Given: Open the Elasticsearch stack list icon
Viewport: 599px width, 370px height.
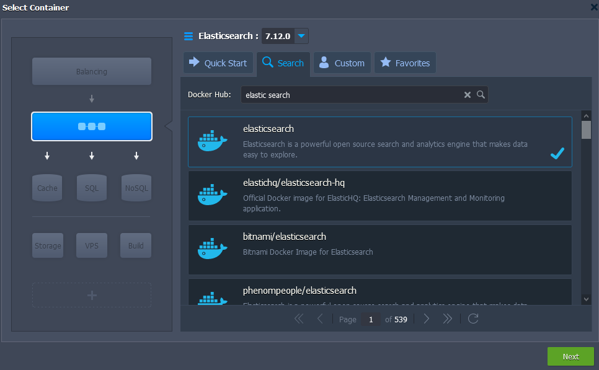Looking at the screenshot, I should tap(188, 36).
